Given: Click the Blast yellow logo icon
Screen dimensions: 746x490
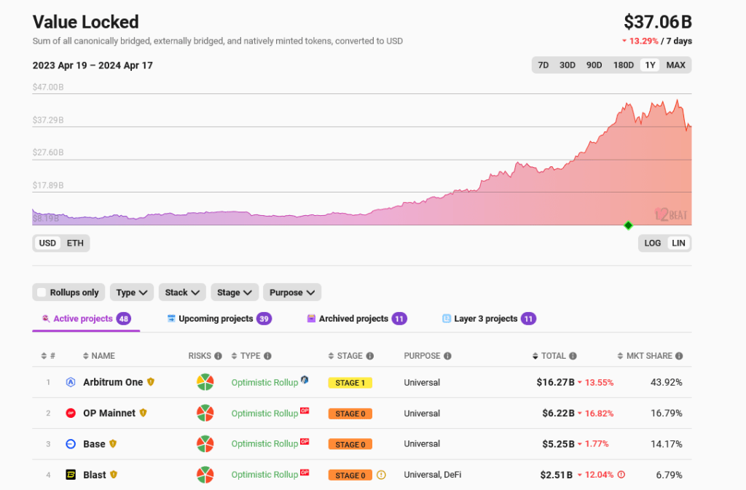Looking at the screenshot, I should 71,475.
